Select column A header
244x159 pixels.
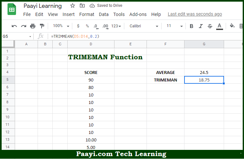[x=26, y=44]
